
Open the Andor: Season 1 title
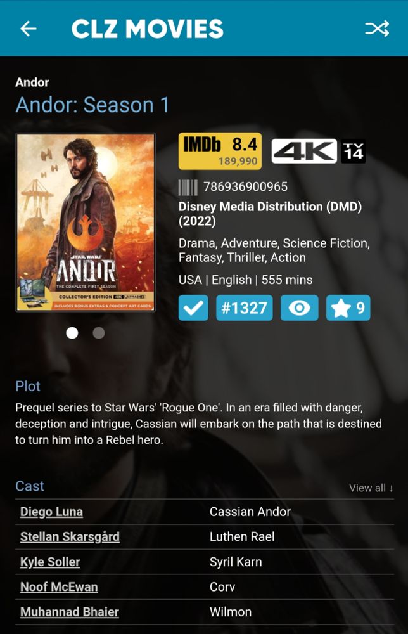92,105
